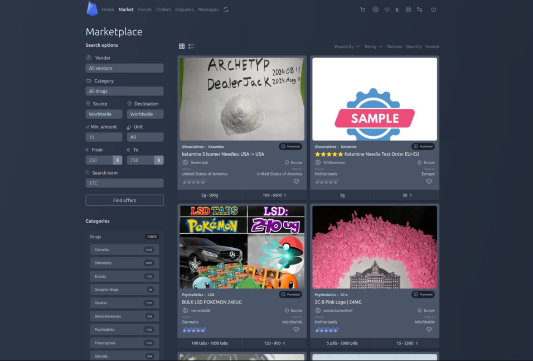Click Promoted badge on mercedesDE listing
This screenshot has height=361, width=533.
290,295
